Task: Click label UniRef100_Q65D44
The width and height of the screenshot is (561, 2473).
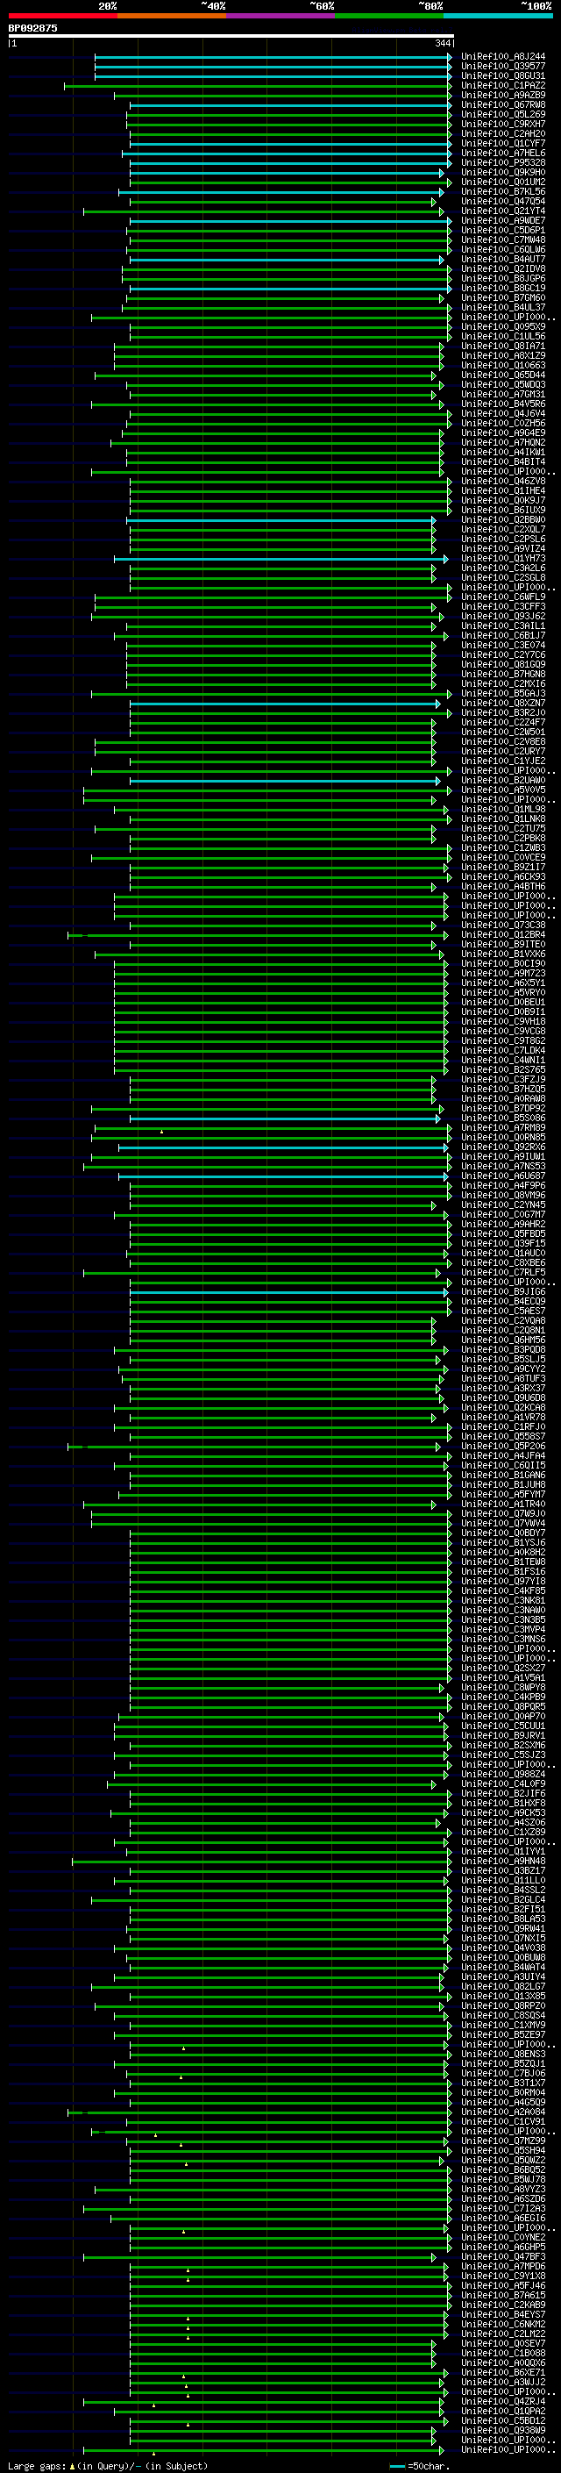Action: [503, 375]
